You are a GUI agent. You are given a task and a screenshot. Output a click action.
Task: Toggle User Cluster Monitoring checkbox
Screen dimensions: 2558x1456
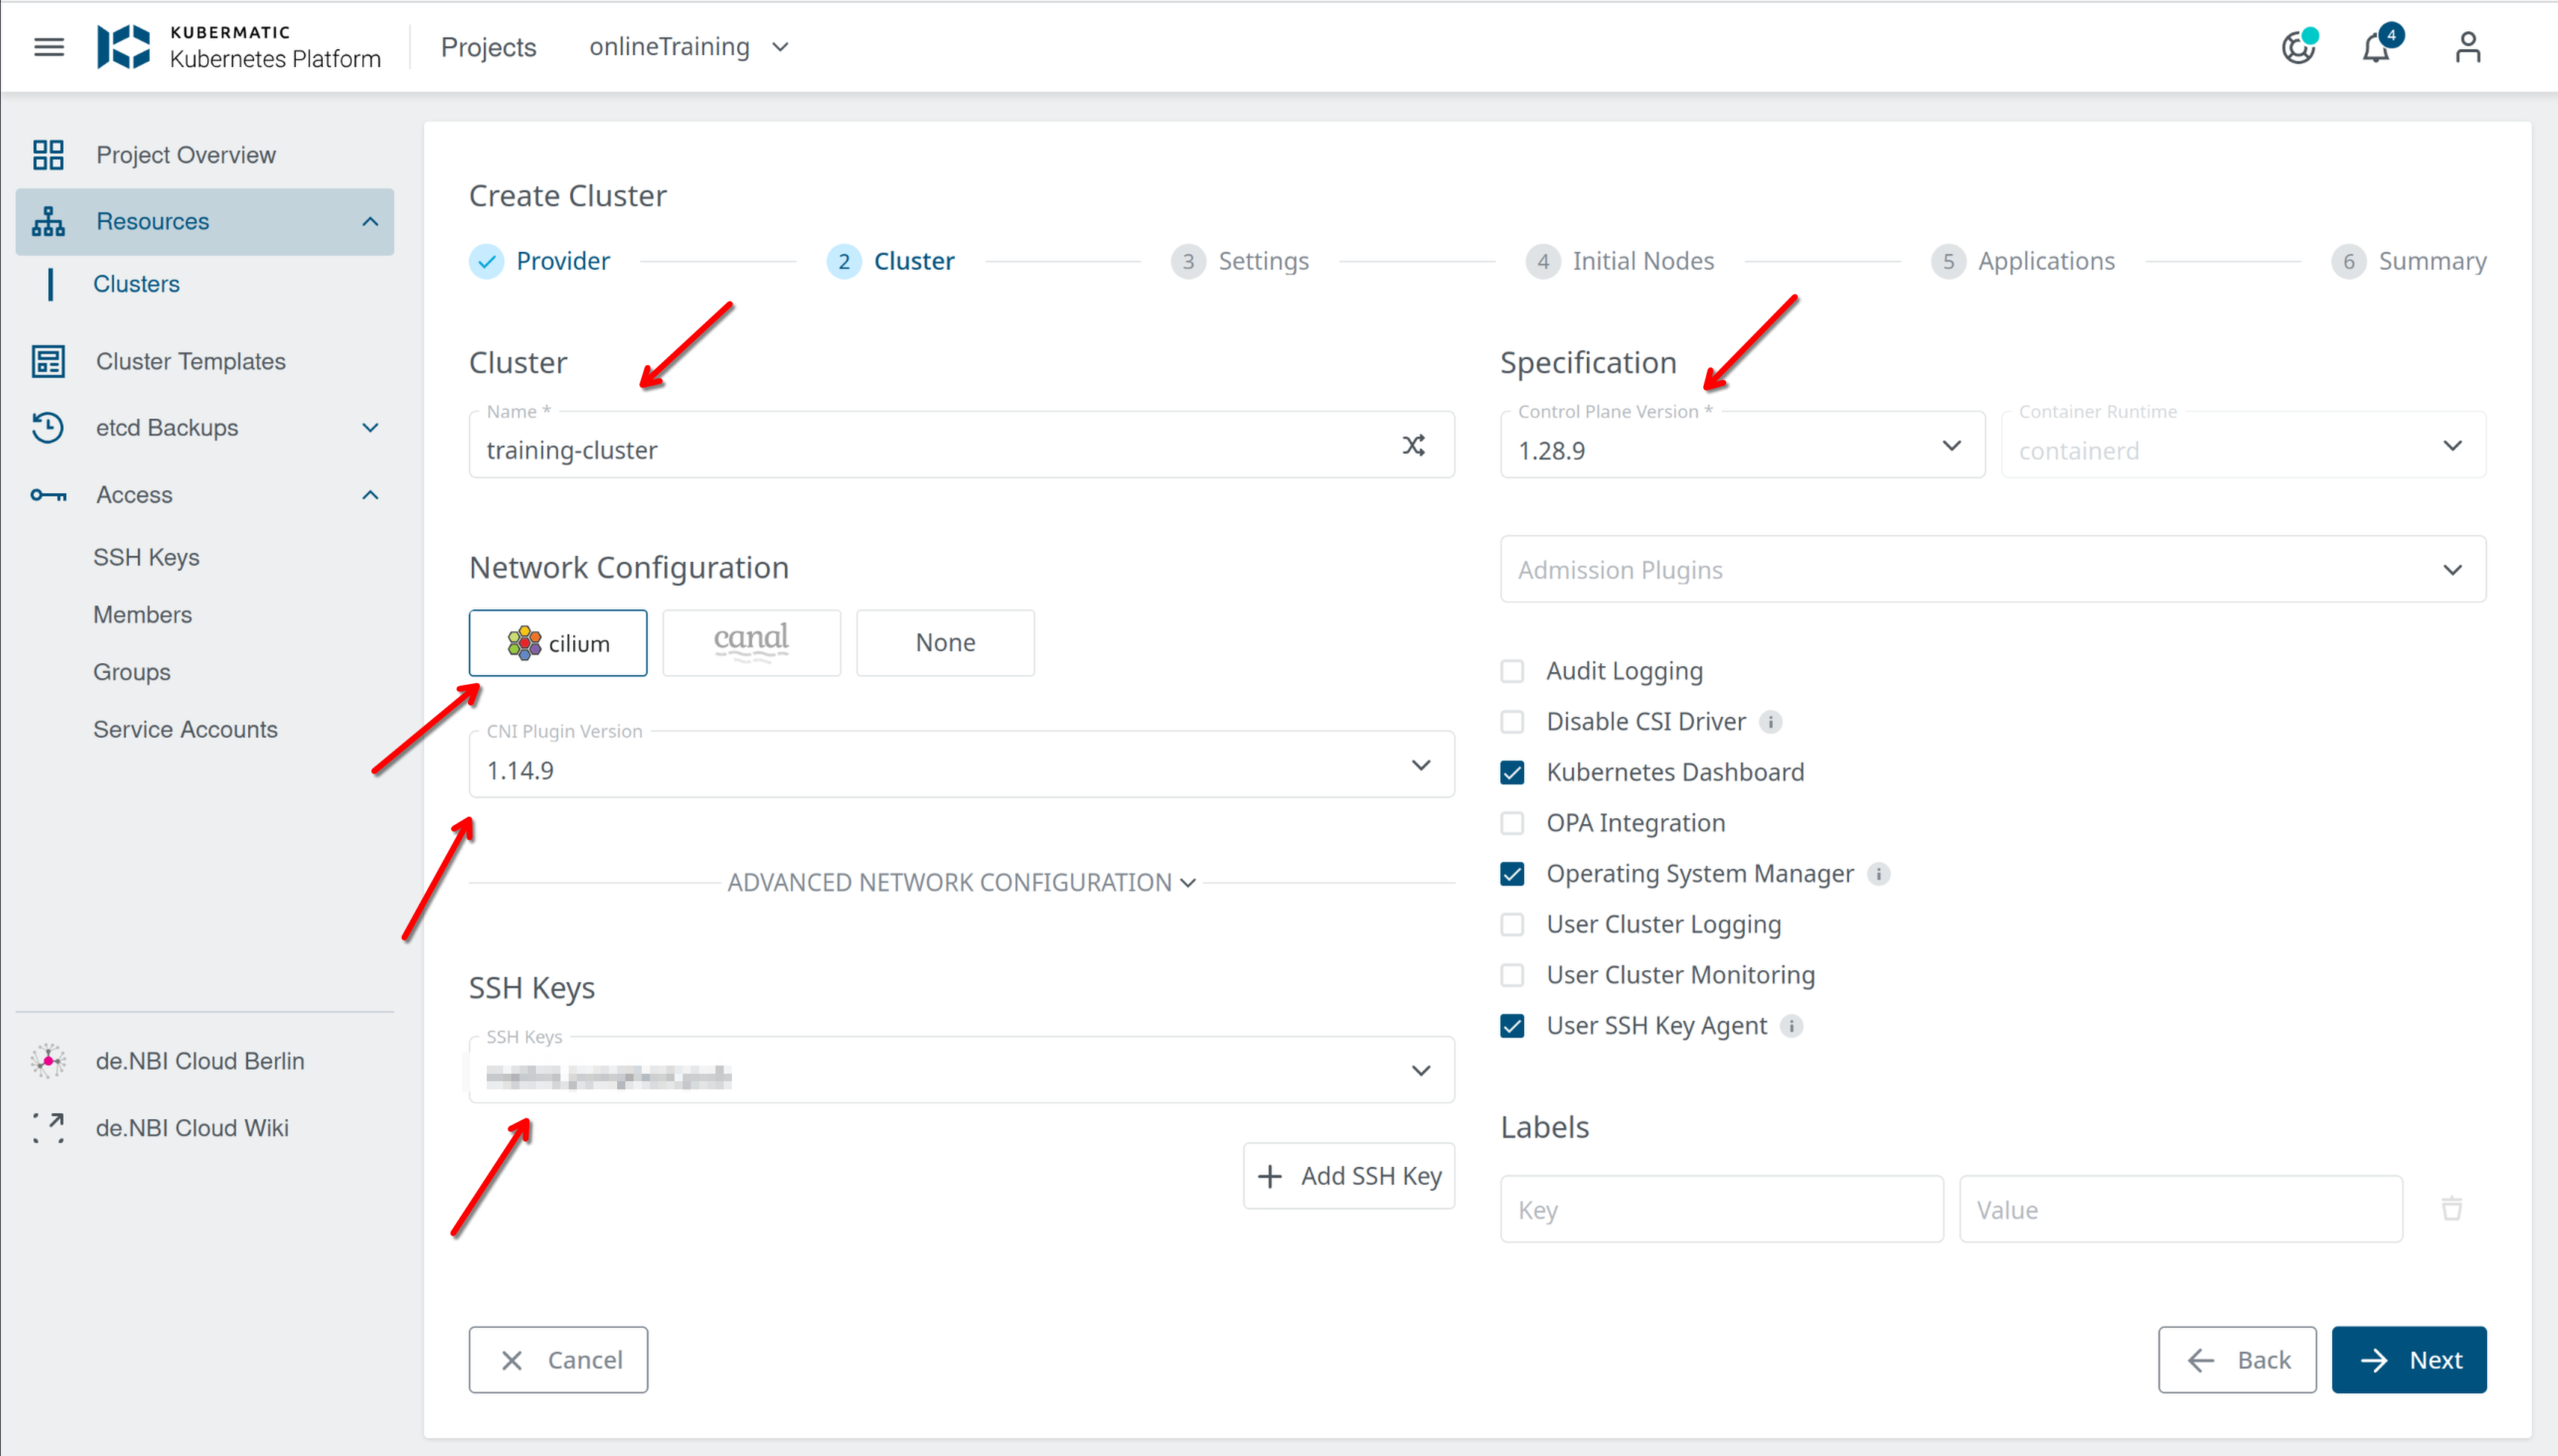1512,975
